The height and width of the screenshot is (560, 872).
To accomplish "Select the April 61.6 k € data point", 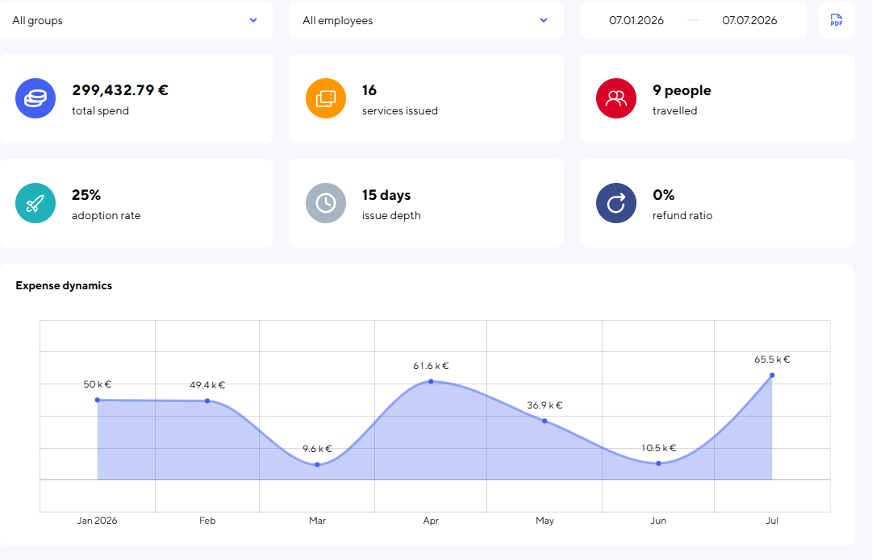I will [431, 381].
